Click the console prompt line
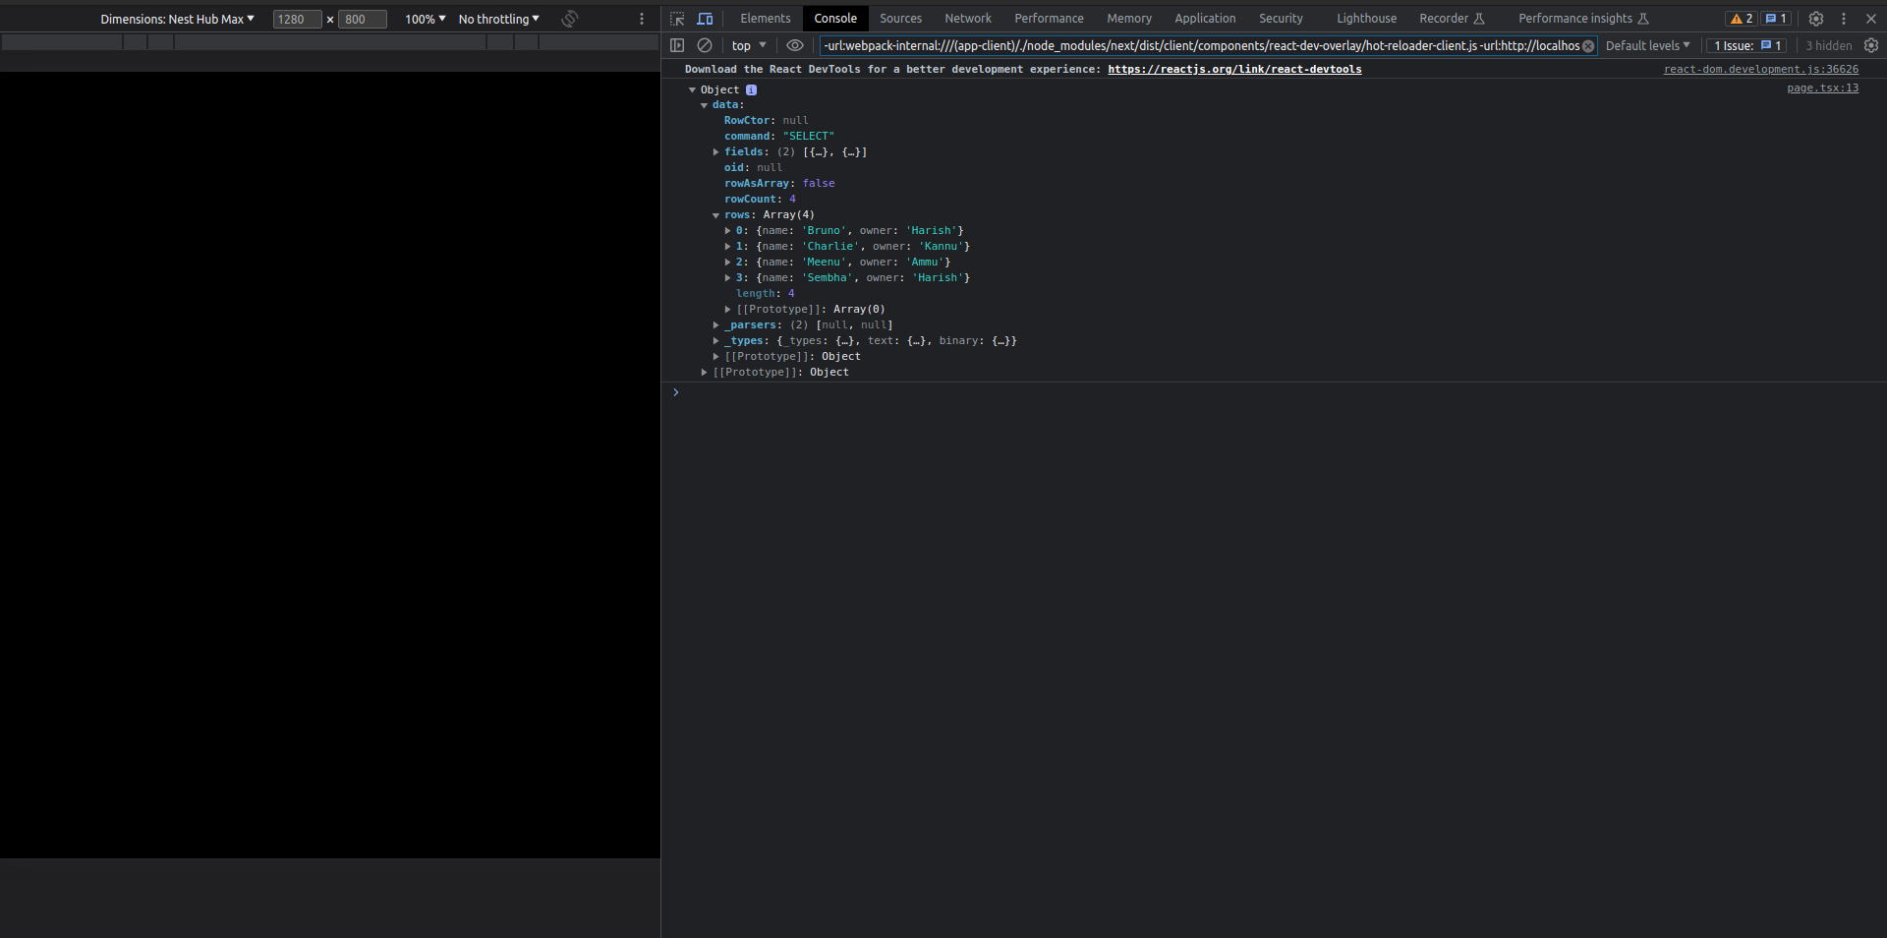The width and height of the screenshot is (1887, 938). [1274, 392]
